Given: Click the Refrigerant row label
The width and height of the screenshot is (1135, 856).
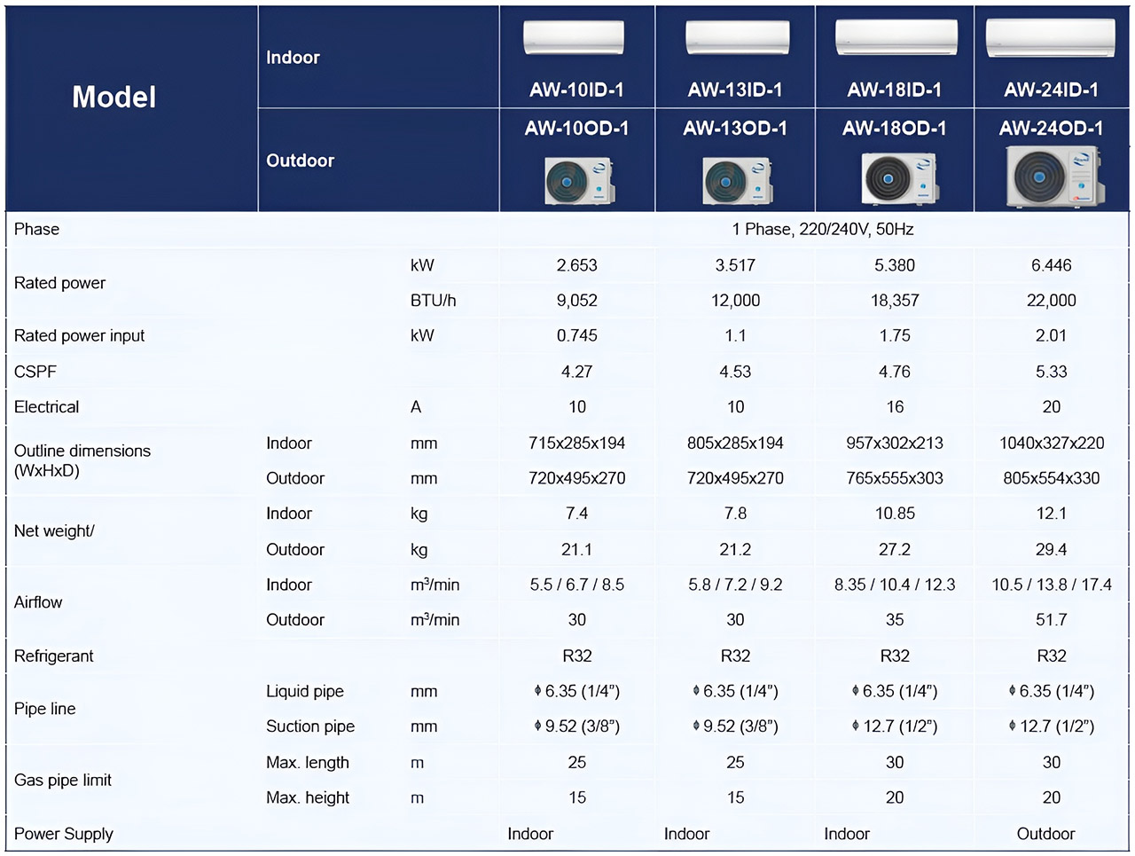Looking at the screenshot, I should tap(54, 656).
